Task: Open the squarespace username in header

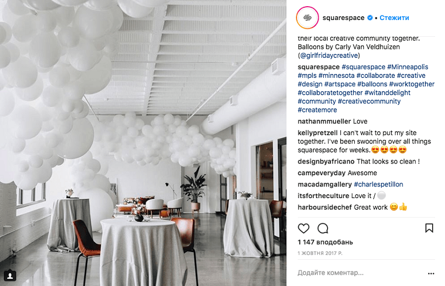Action: coord(343,18)
